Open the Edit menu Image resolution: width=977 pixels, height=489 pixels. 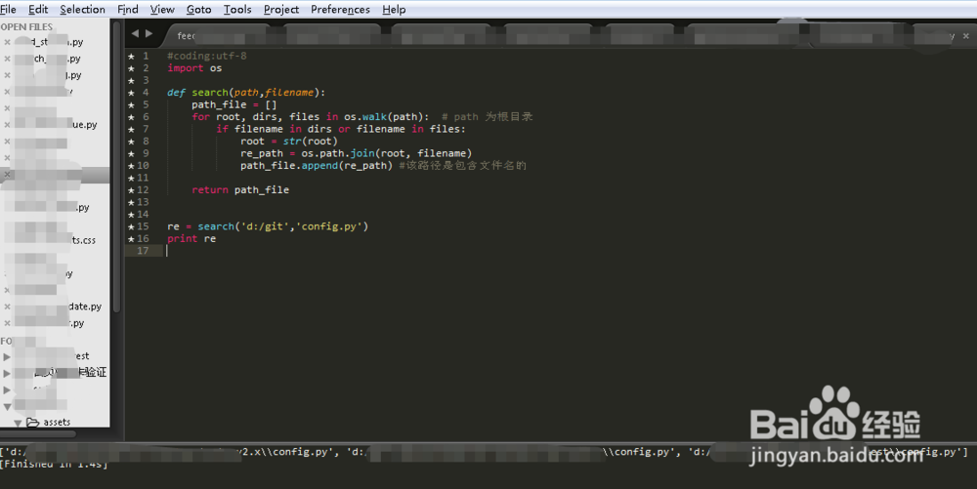38,10
